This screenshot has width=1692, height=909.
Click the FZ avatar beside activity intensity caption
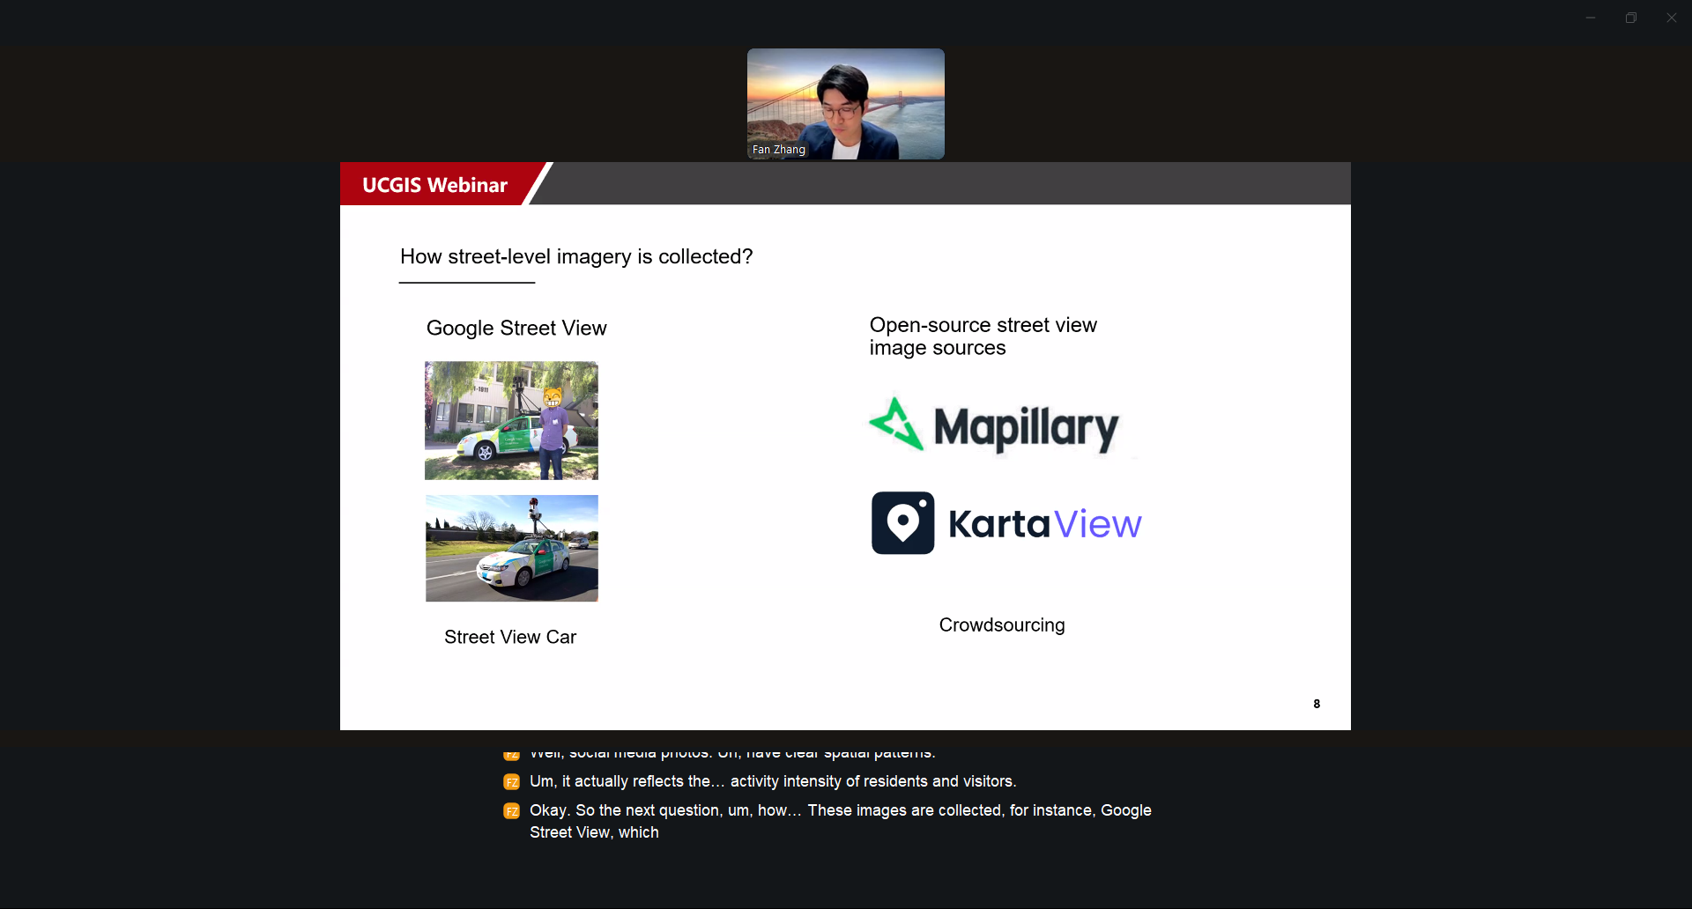(511, 782)
